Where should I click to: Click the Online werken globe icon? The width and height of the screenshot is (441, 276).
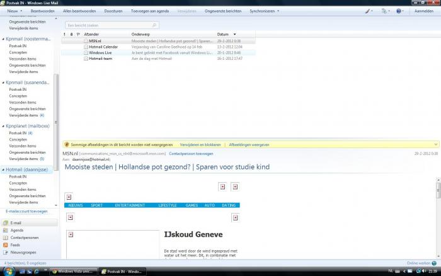(434, 263)
